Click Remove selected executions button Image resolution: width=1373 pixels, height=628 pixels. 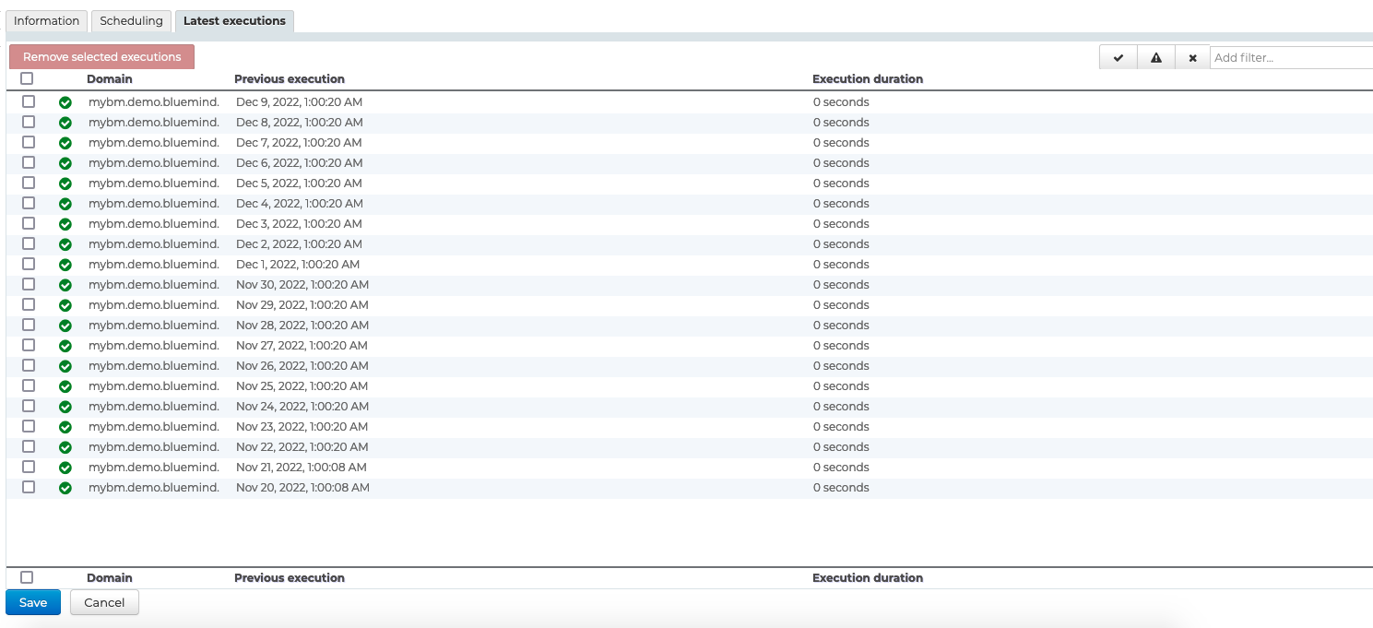(x=102, y=57)
